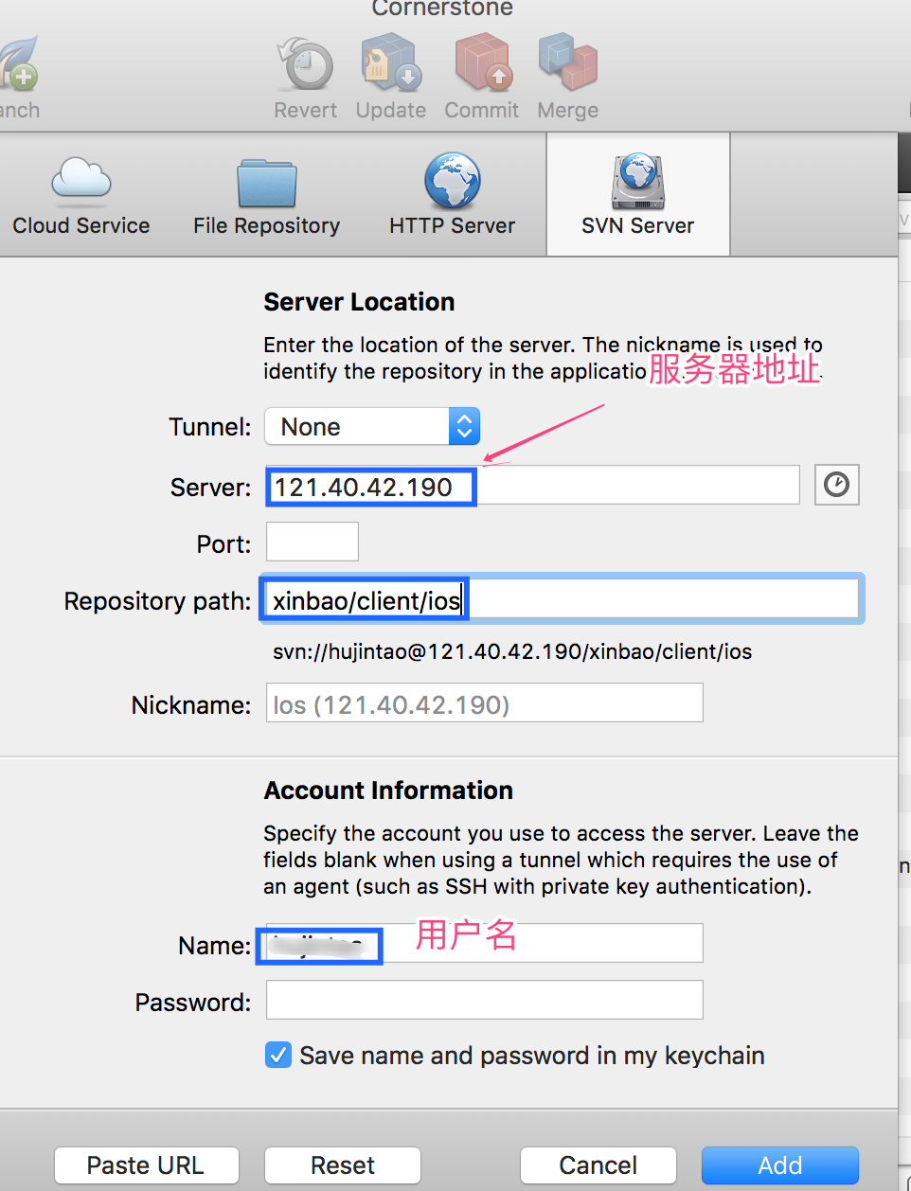
Task: Open the Tunnel dropdown showing None
Action: 372,426
